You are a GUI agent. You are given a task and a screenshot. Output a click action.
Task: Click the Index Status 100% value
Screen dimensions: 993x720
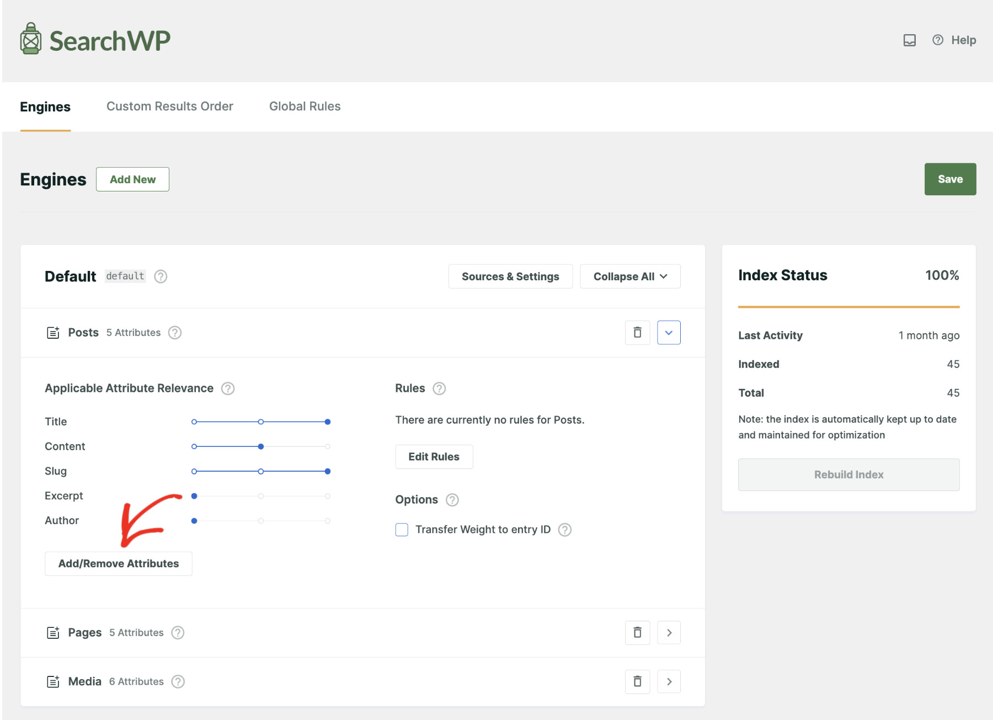[x=942, y=275]
